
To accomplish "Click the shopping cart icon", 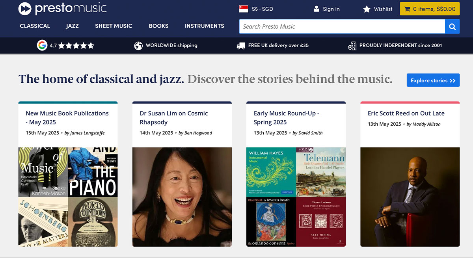I will (x=407, y=9).
